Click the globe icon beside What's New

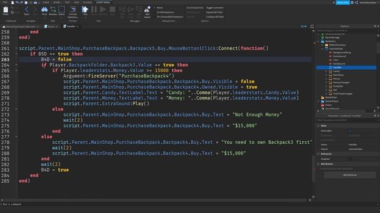coord(352,2)
